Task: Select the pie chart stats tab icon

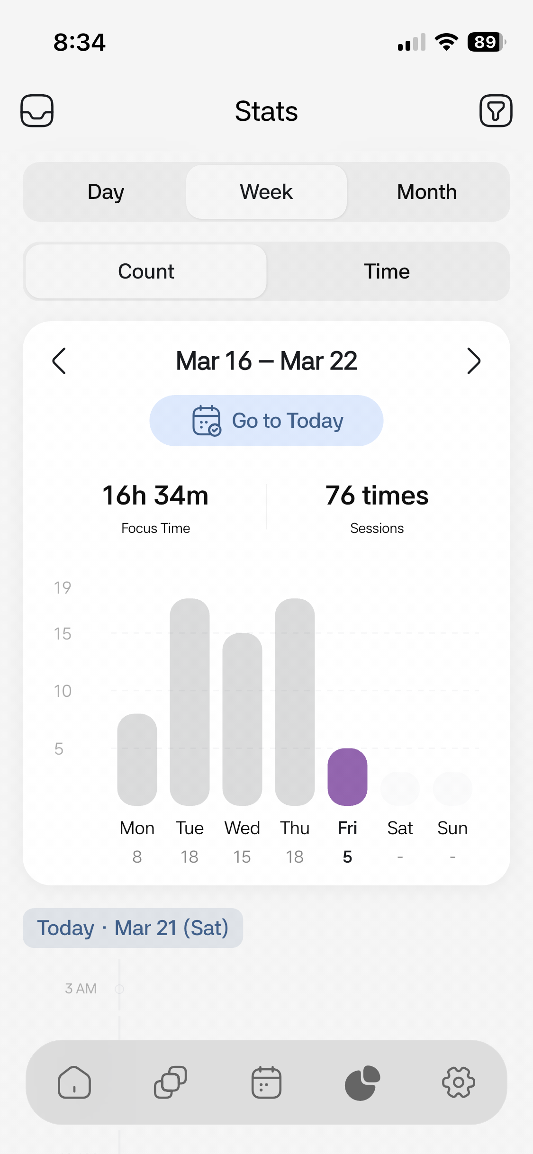Action: [362, 1082]
